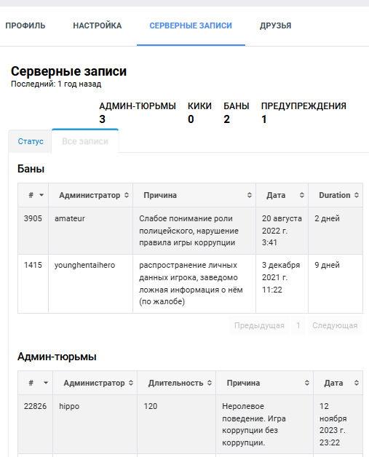Click duration value 9 дней
The image size is (369, 457).
point(327,265)
